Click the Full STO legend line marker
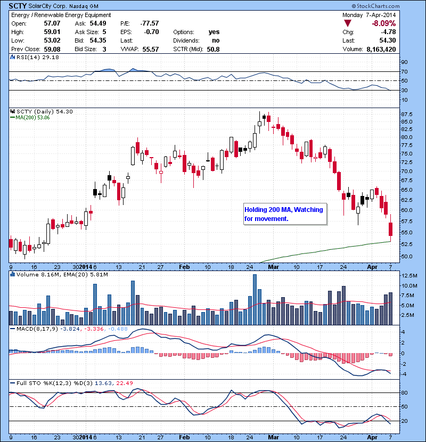This screenshot has width=426, height=442. click(12, 383)
